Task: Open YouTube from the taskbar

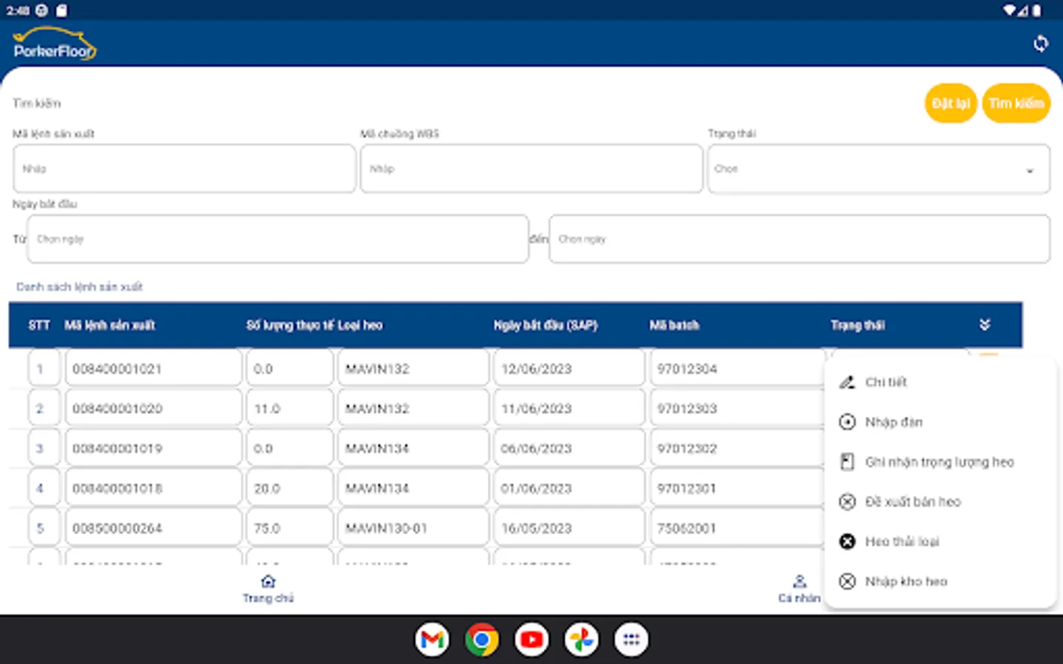Action: point(531,640)
